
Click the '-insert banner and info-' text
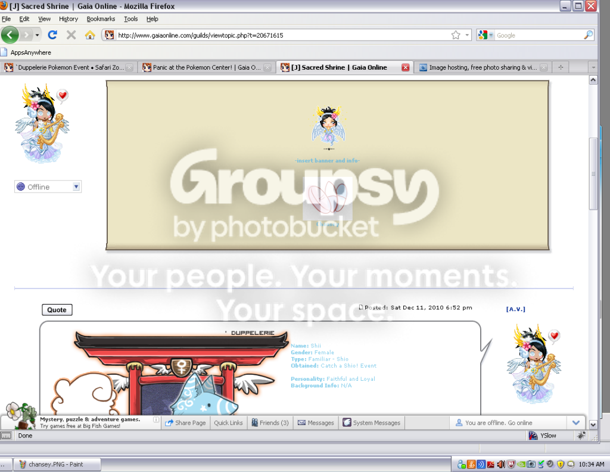[x=327, y=160]
